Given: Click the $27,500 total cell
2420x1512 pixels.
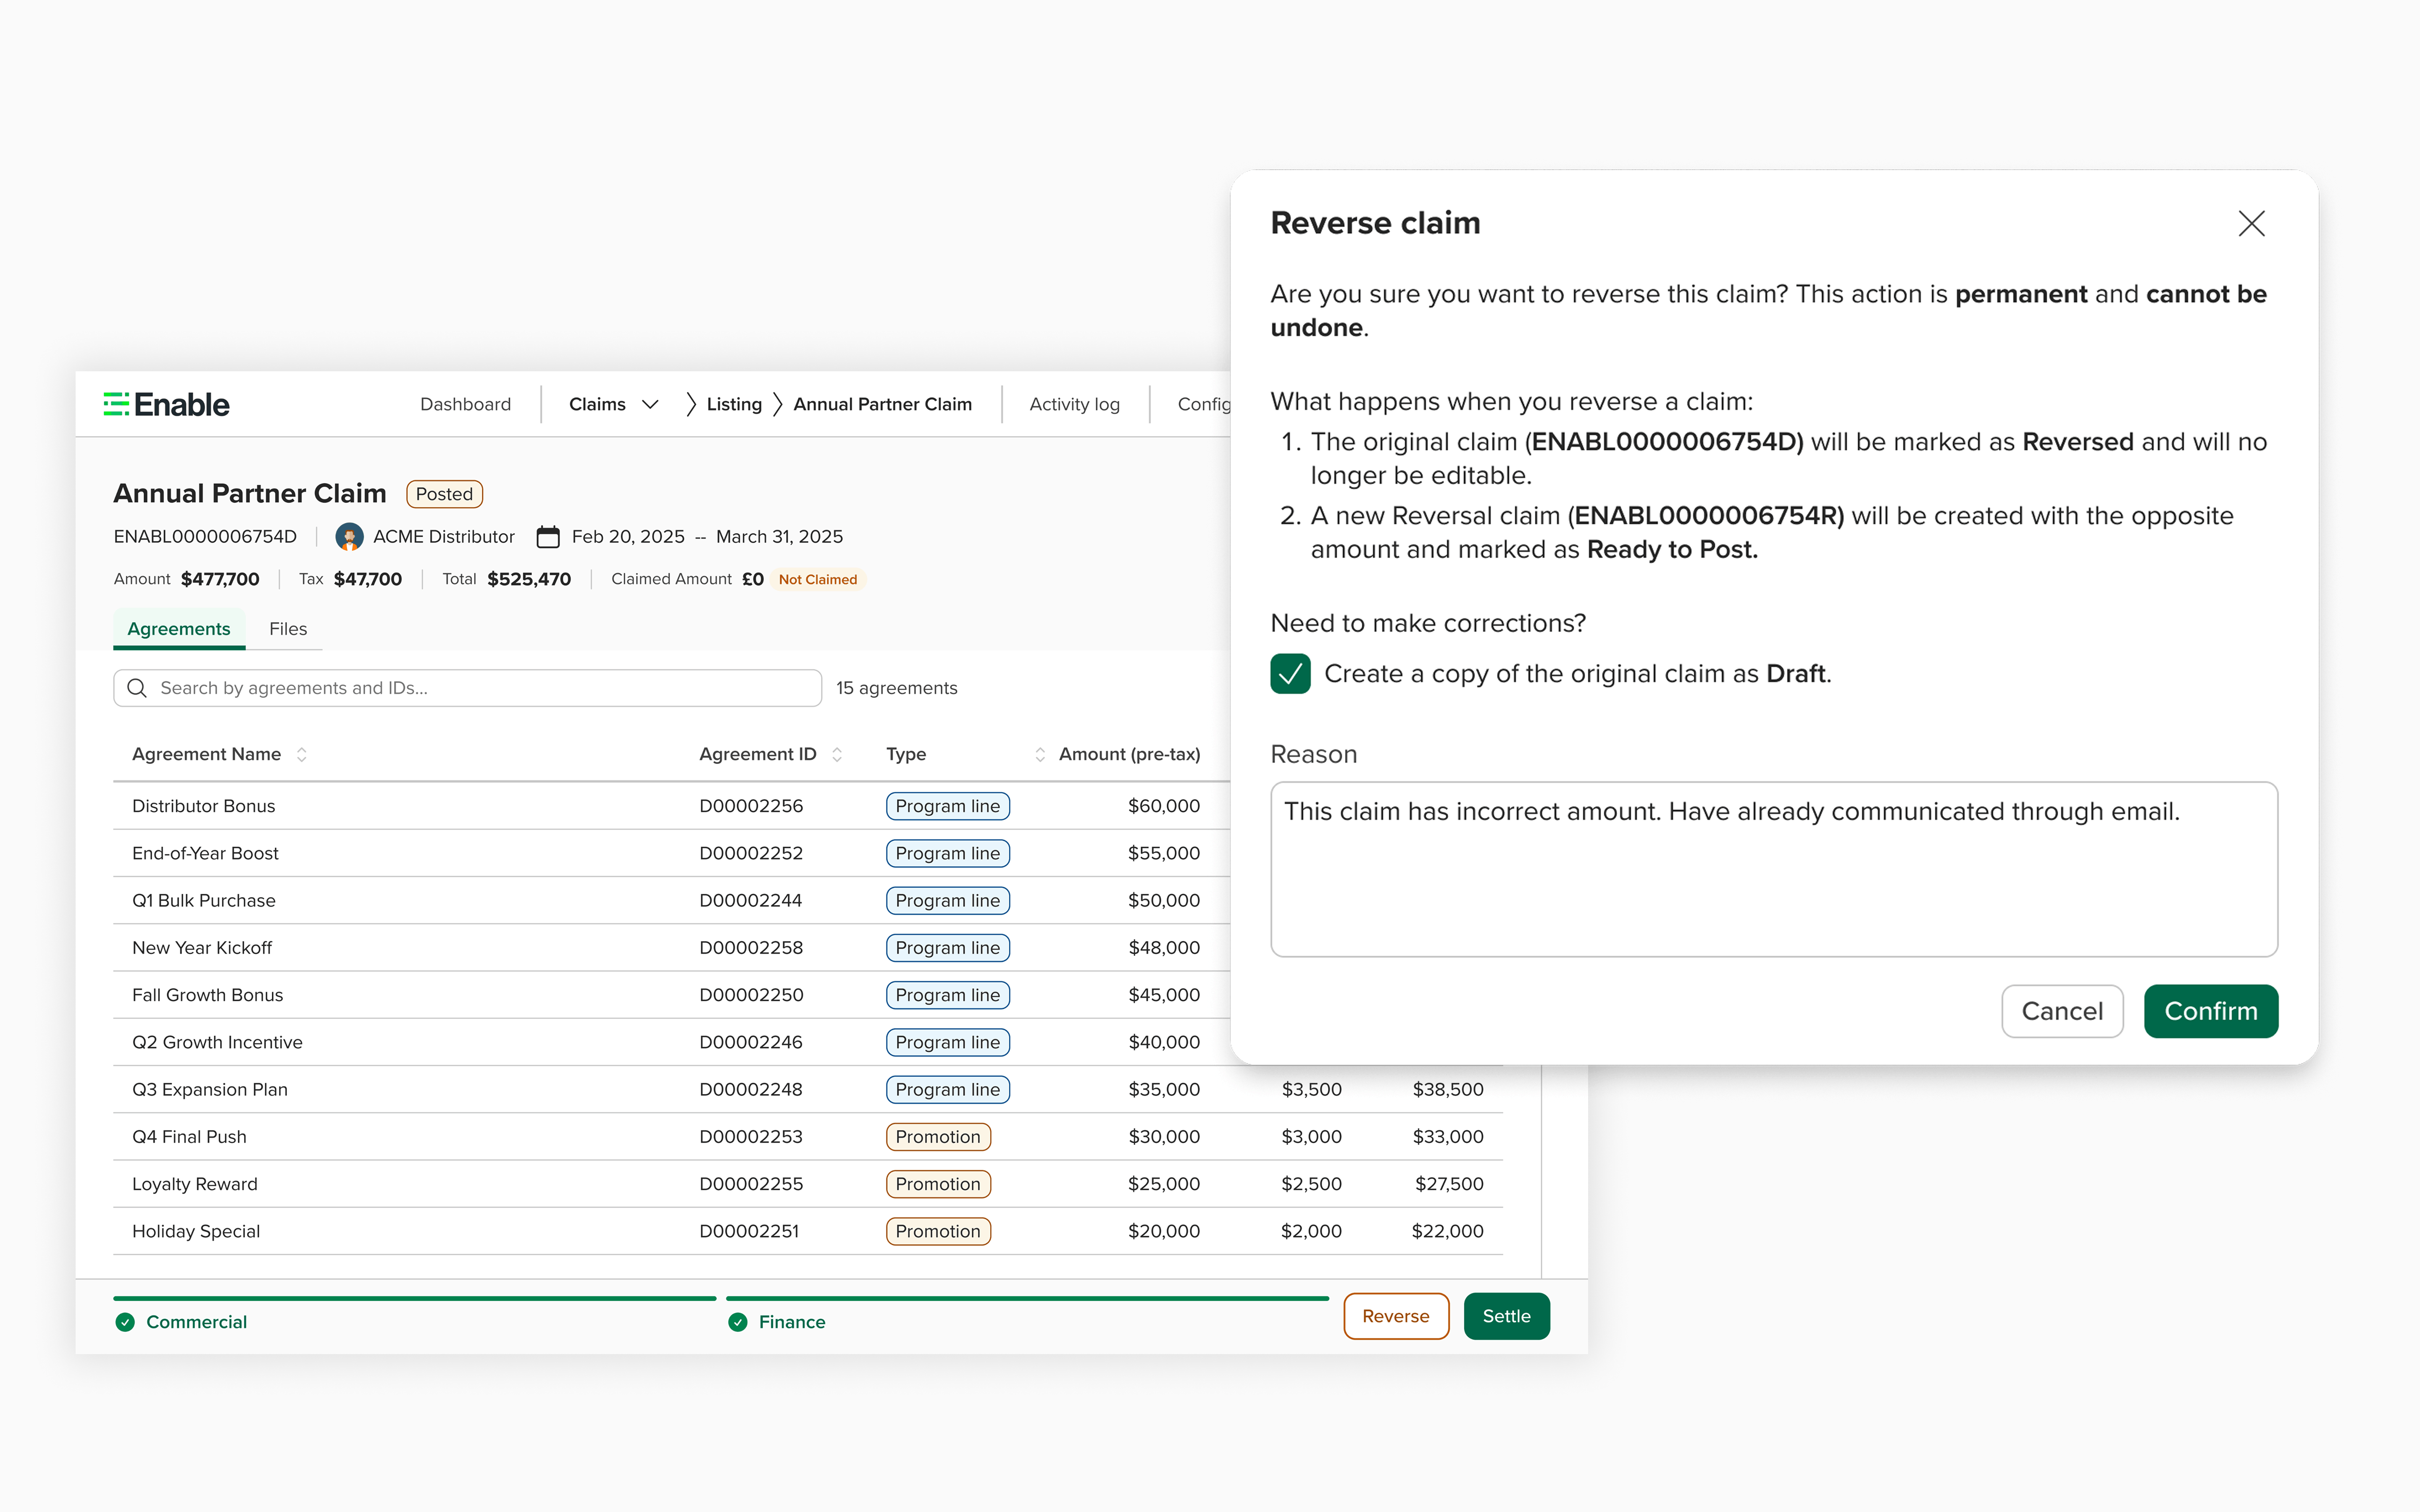Looking at the screenshot, I should tap(1449, 1184).
